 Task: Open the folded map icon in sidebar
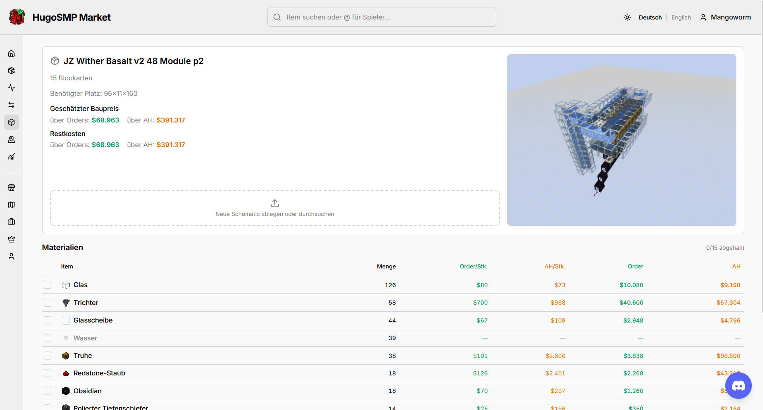tap(12, 205)
